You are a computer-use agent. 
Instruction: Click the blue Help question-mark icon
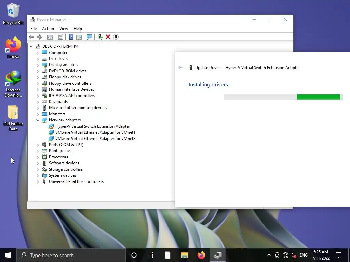(x=71, y=37)
